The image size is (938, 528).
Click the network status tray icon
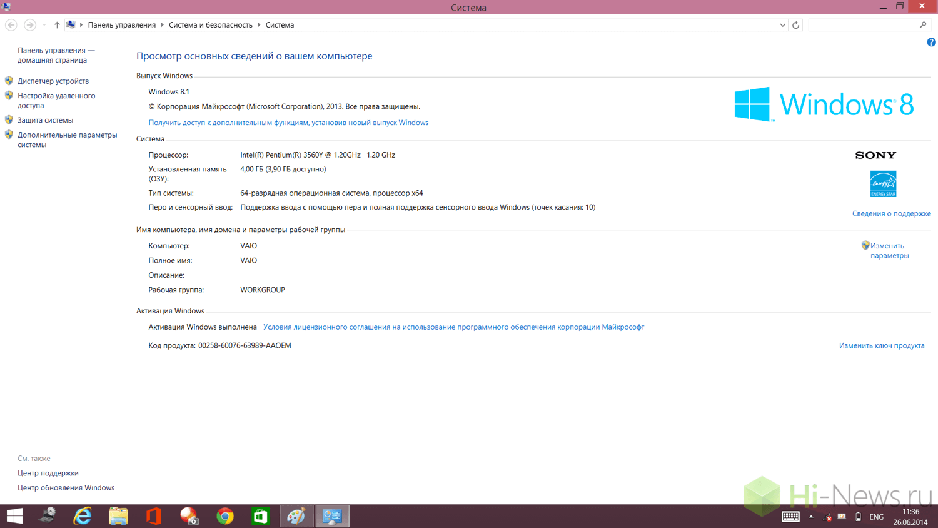[827, 517]
